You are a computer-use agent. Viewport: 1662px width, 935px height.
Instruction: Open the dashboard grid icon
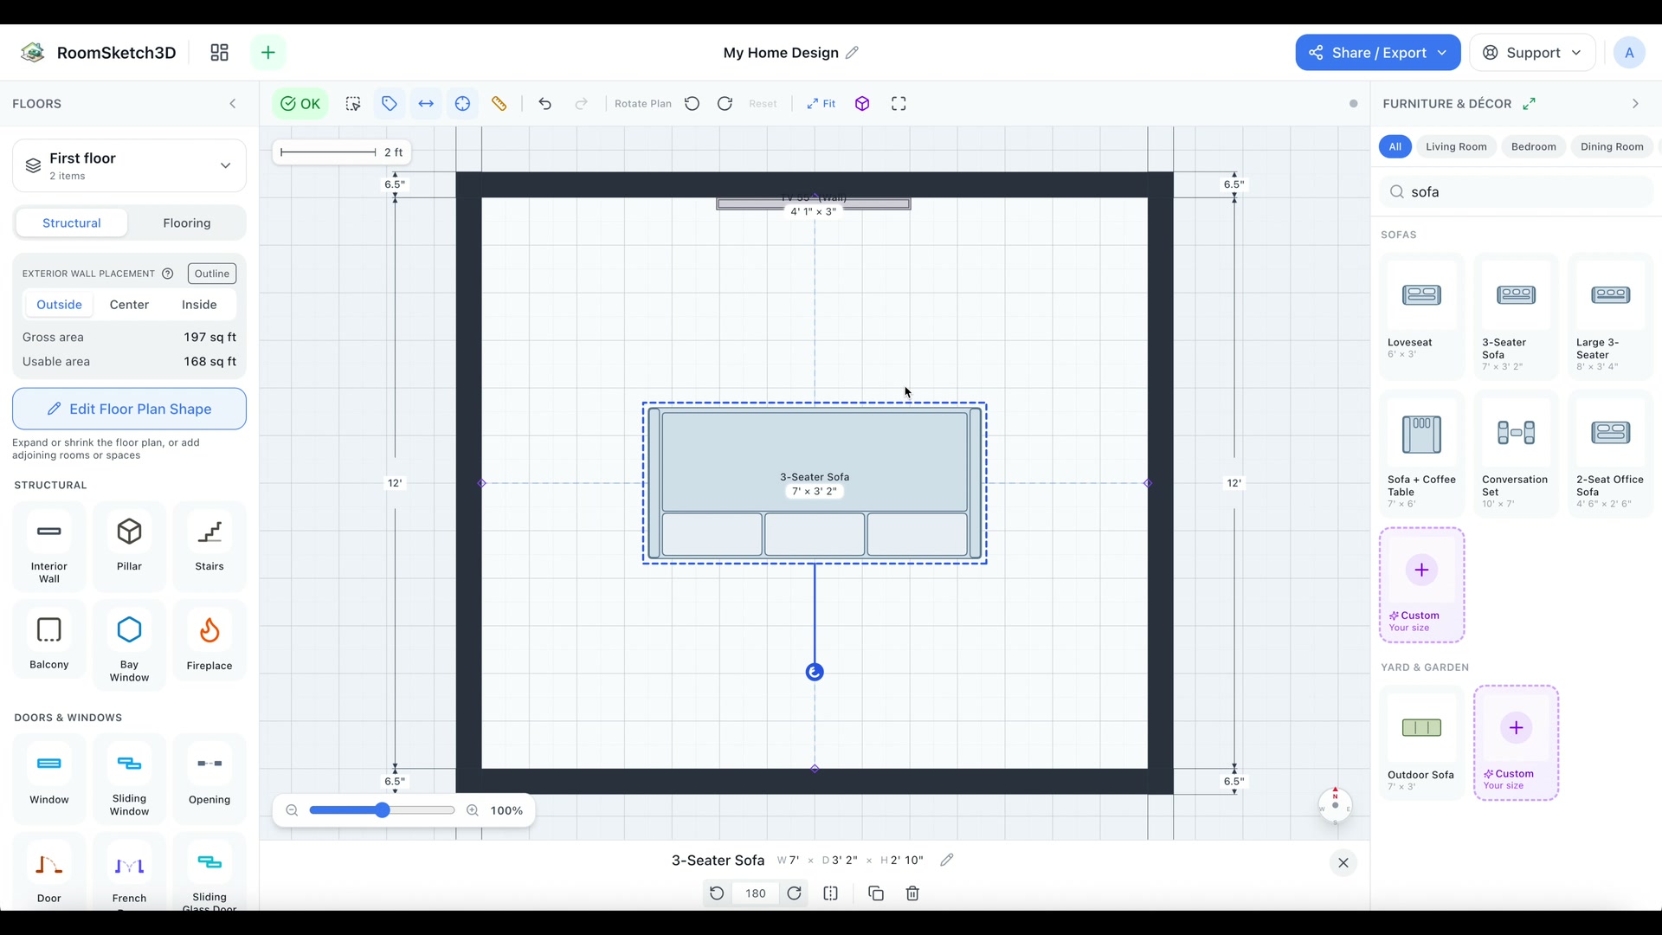point(220,53)
